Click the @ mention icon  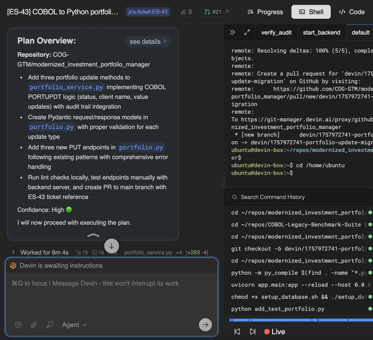pos(18,324)
